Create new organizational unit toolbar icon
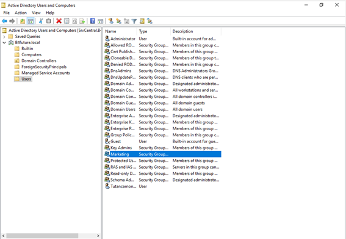This screenshot has height=239, width=346. point(126,21)
